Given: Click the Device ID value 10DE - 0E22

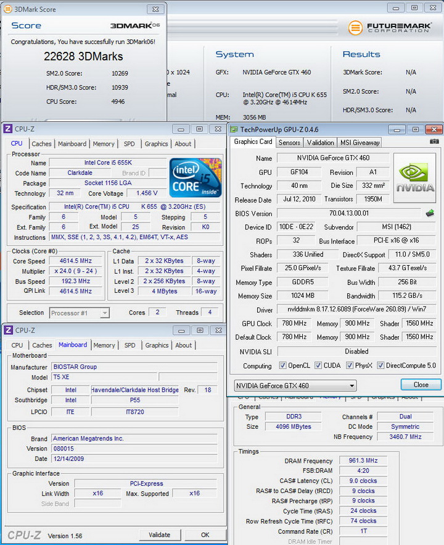Looking at the screenshot, I should click(x=296, y=227).
